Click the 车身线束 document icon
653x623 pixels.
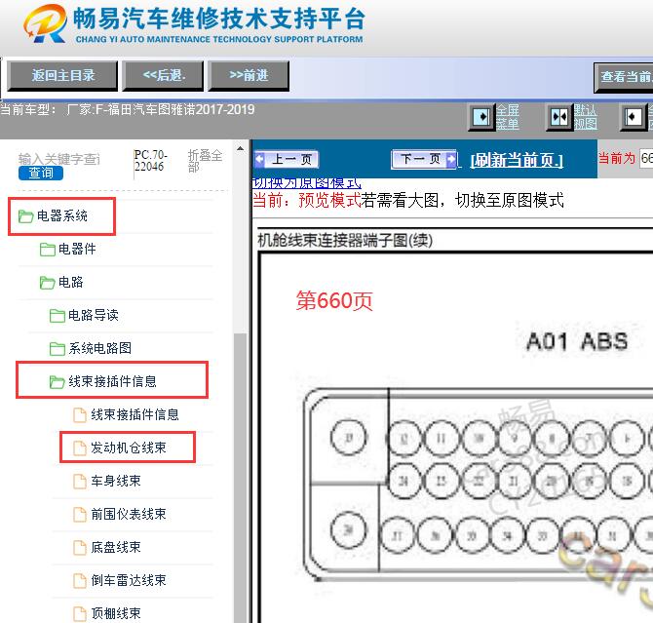point(80,481)
